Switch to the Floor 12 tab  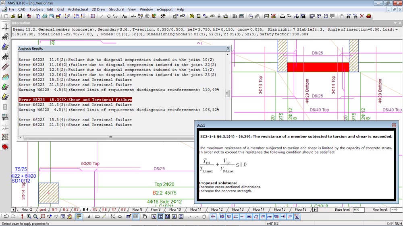coord(217,210)
